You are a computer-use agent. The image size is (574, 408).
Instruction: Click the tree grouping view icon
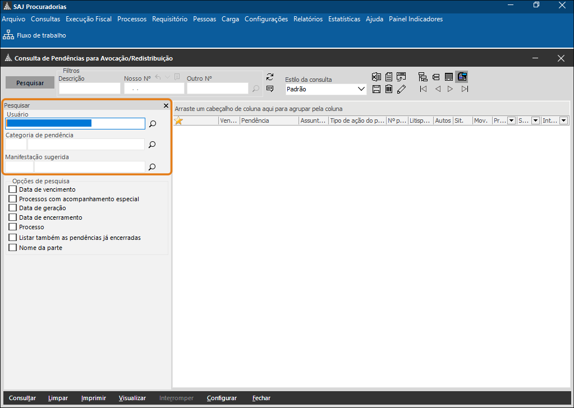tap(423, 77)
